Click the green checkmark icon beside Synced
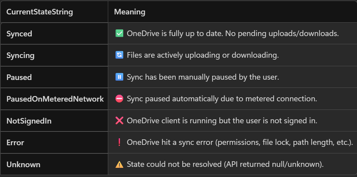This screenshot has width=357, height=177. pos(119,33)
